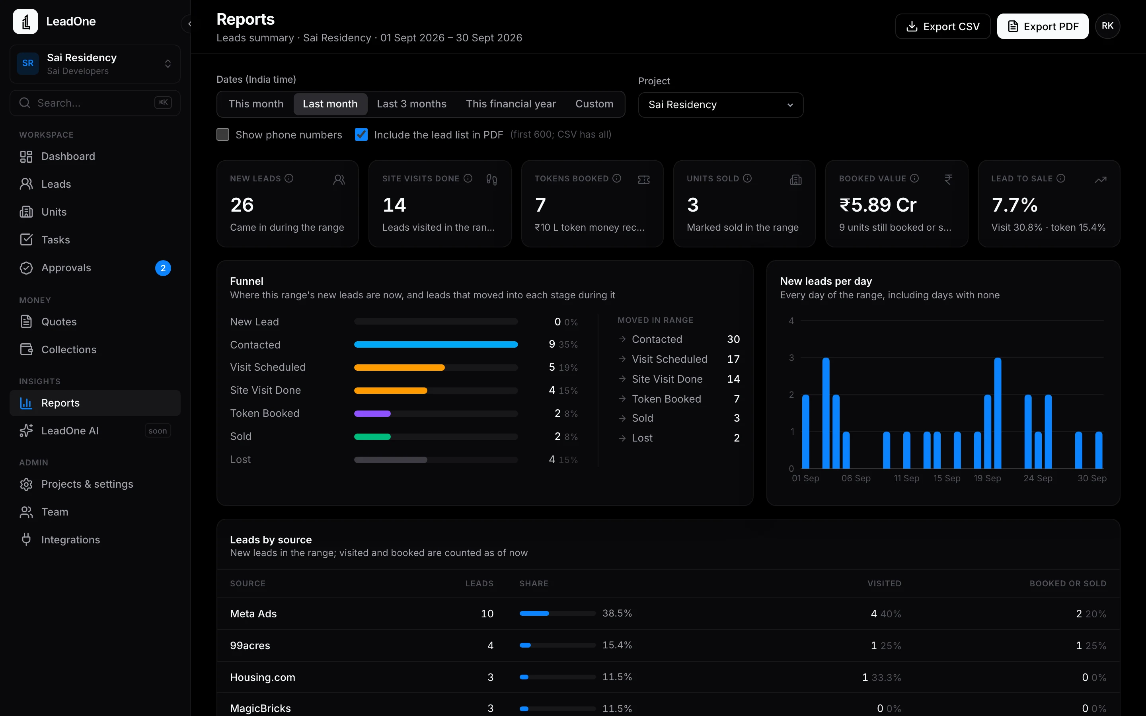Click info icon beside UNITS SOLD
Viewport: 1146px width, 716px height.
[747, 179]
